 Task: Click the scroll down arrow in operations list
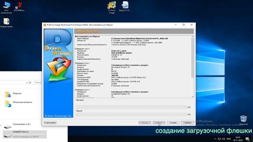193,96
